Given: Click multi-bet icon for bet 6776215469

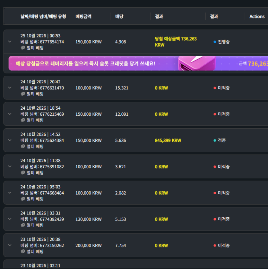Looking at the screenshot, I should 23,120.
